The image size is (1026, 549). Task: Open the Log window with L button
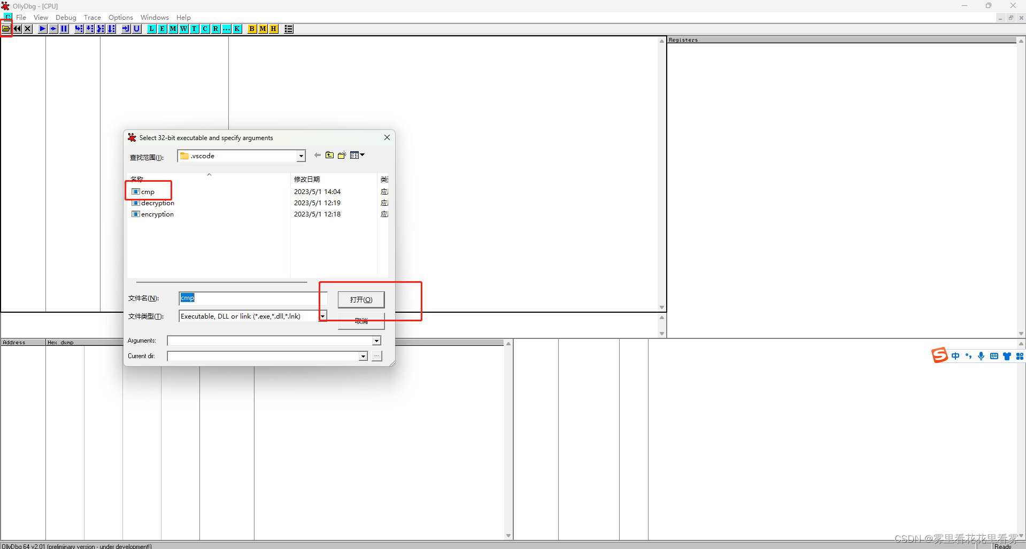click(152, 29)
